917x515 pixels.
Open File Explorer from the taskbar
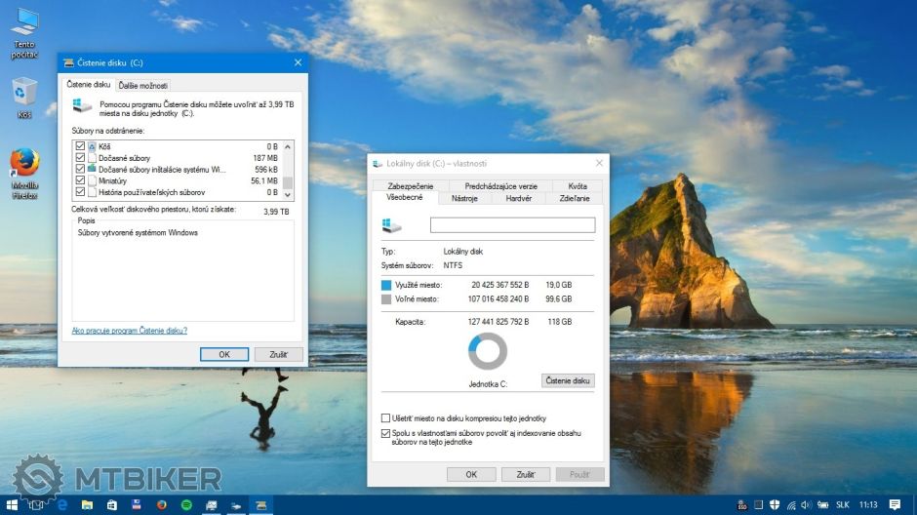[x=87, y=504]
